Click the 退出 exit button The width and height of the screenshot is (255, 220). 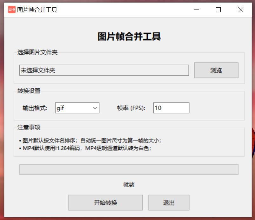pos(169,203)
